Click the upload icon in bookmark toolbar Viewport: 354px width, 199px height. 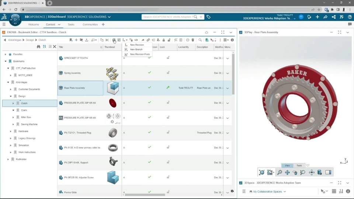tap(87, 40)
